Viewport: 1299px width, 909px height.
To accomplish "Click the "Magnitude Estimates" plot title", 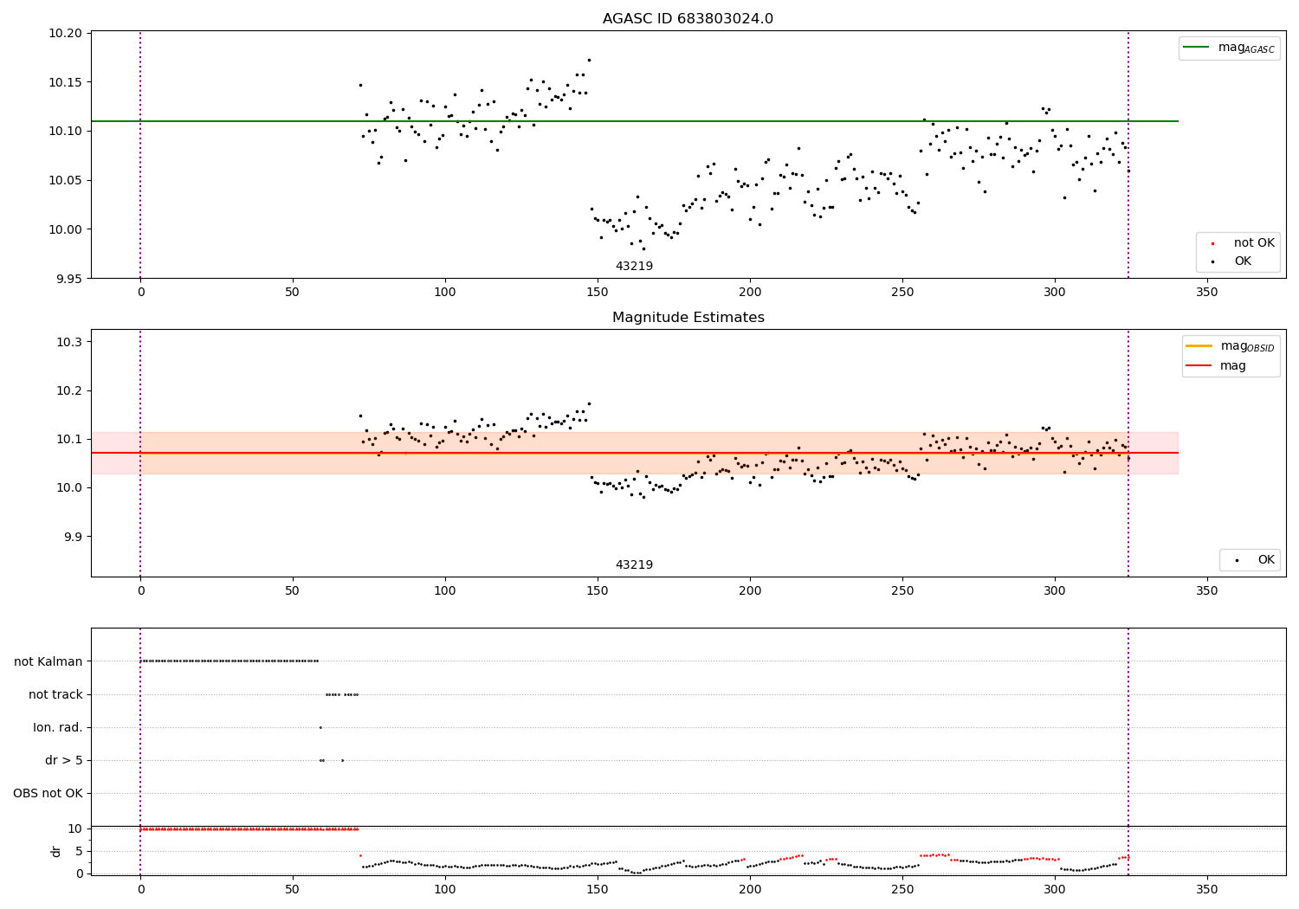I will (688, 318).
